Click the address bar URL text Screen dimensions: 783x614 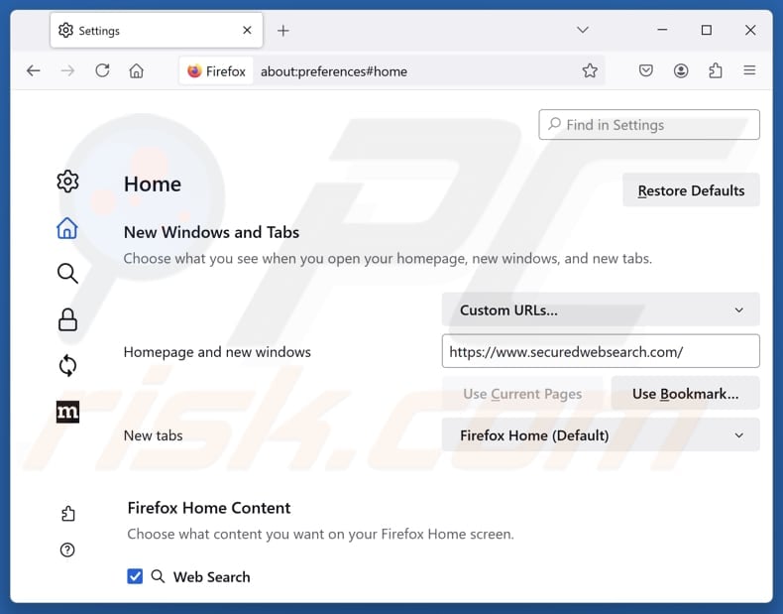click(x=334, y=71)
